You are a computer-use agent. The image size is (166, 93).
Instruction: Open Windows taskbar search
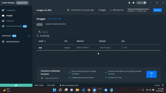(60, 90)
